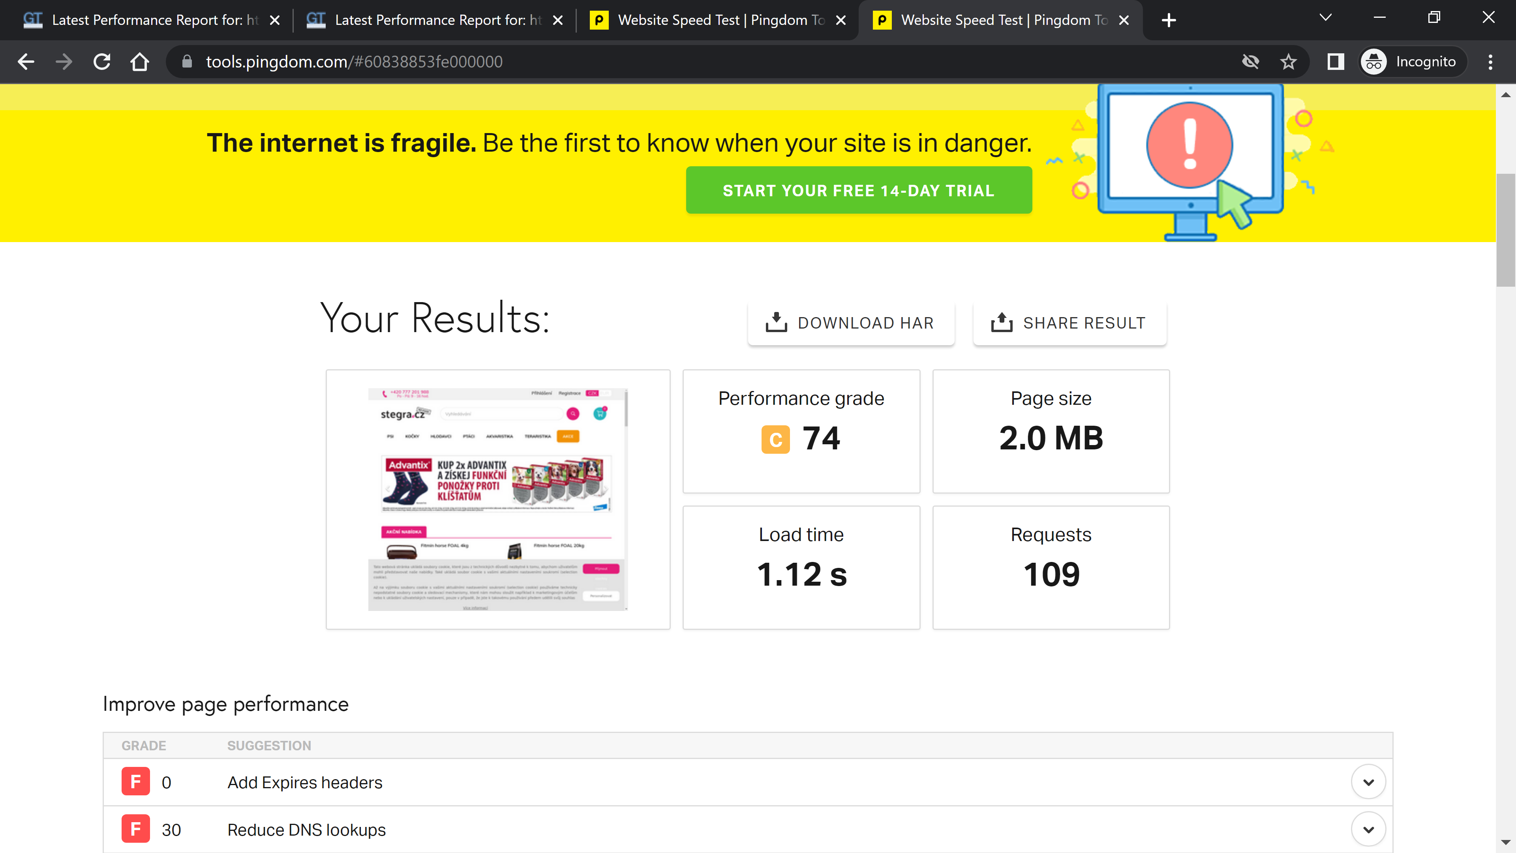Open new tab with plus button
Image resolution: width=1516 pixels, height=853 pixels.
[1168, 20]
